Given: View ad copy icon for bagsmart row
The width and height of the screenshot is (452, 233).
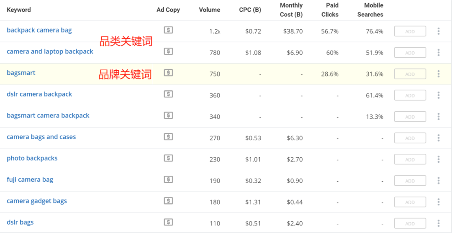Looking at the screenshot, I should point(168,73).
